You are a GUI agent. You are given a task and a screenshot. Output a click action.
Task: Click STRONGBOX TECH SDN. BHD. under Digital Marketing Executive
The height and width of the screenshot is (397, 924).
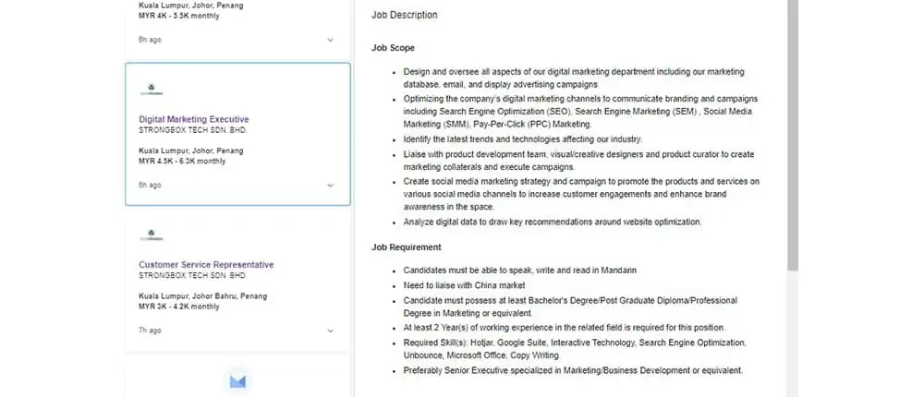click(192, 130)
